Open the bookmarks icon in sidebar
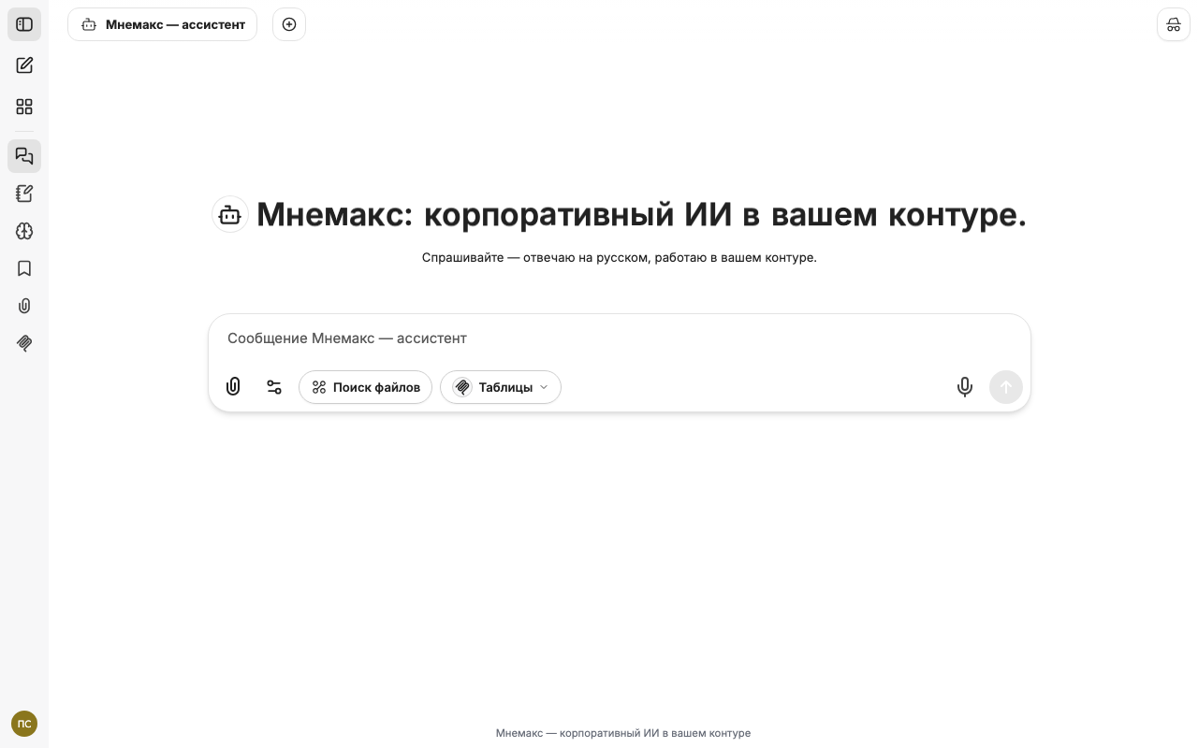 24,268
